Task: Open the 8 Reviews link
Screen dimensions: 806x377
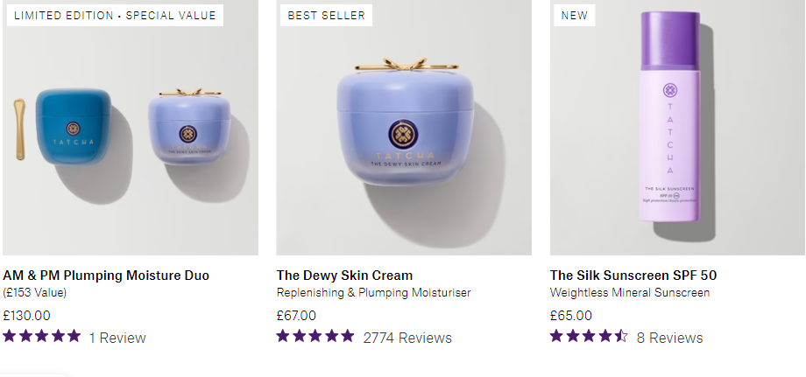Action: pyautogui.click(x=670, y=338)
